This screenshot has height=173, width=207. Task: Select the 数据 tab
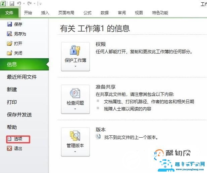coord(105,13)
